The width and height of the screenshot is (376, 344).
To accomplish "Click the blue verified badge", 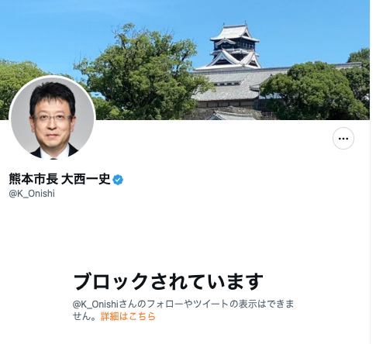I will point(118,180).
